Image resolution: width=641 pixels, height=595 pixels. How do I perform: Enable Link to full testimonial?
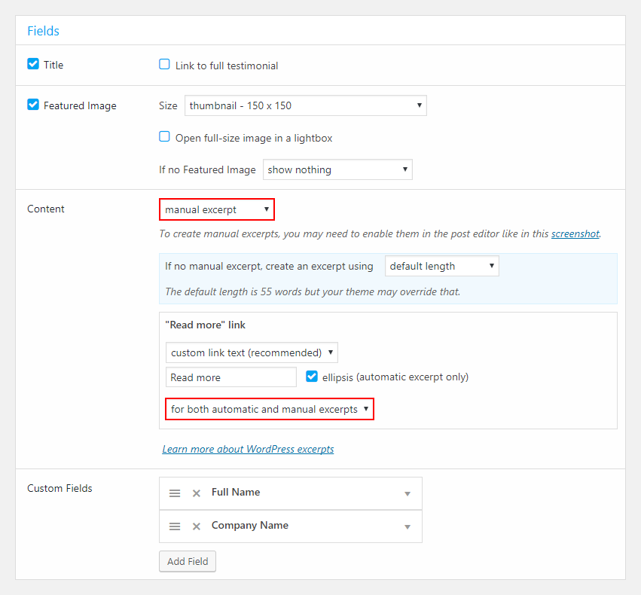click(164, 64)
